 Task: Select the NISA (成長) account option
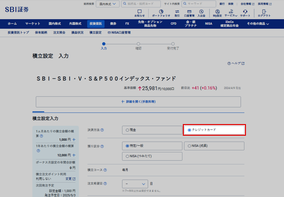214,146
